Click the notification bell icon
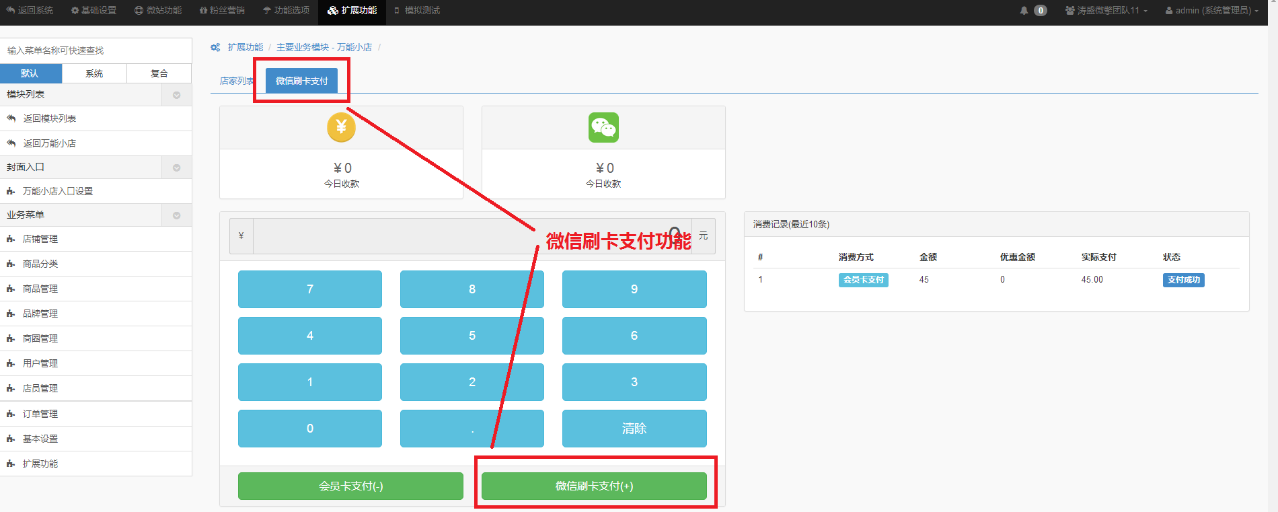 coord(1024,10)
